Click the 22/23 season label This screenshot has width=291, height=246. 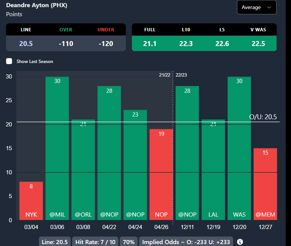[181, 75]
